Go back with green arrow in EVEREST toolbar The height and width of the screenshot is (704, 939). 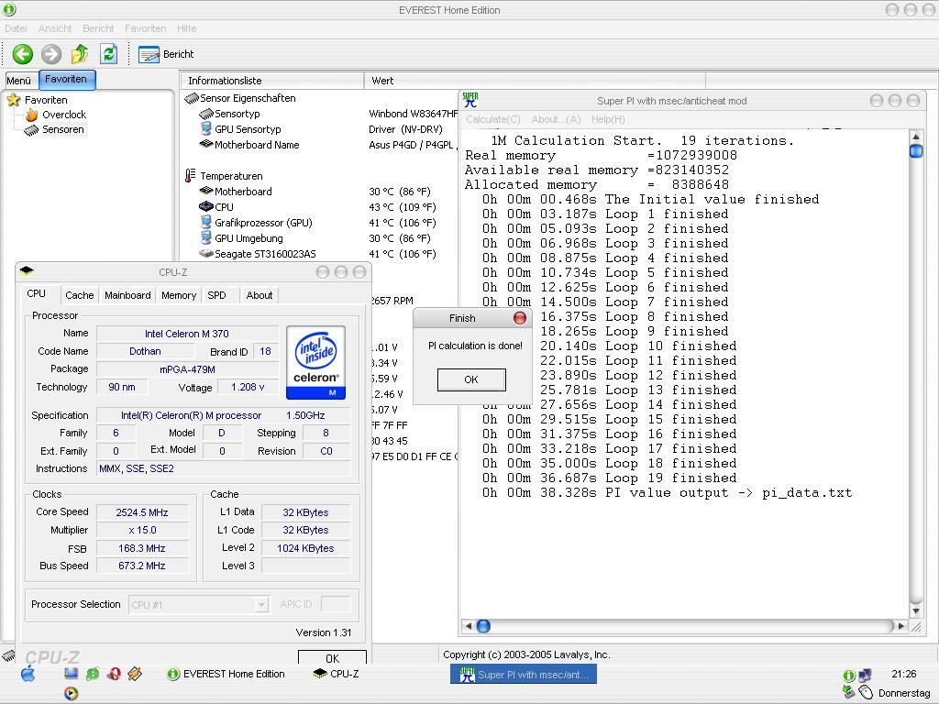[23, 54]
